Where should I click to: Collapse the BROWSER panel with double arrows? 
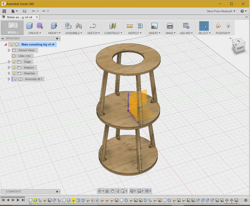coord(3,39)
